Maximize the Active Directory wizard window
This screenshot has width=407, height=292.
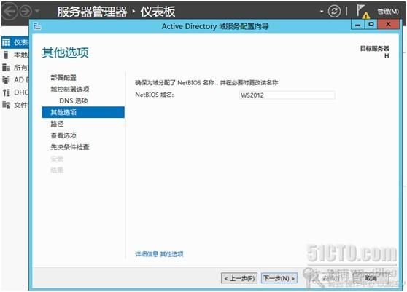[371, 24]
